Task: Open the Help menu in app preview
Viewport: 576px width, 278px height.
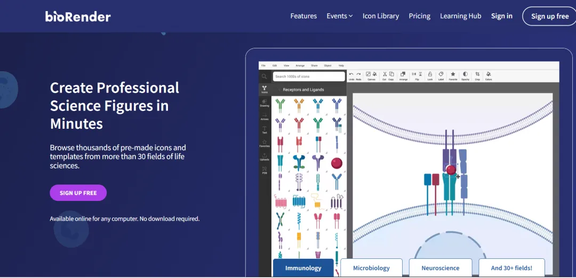Action: point(341,65)
